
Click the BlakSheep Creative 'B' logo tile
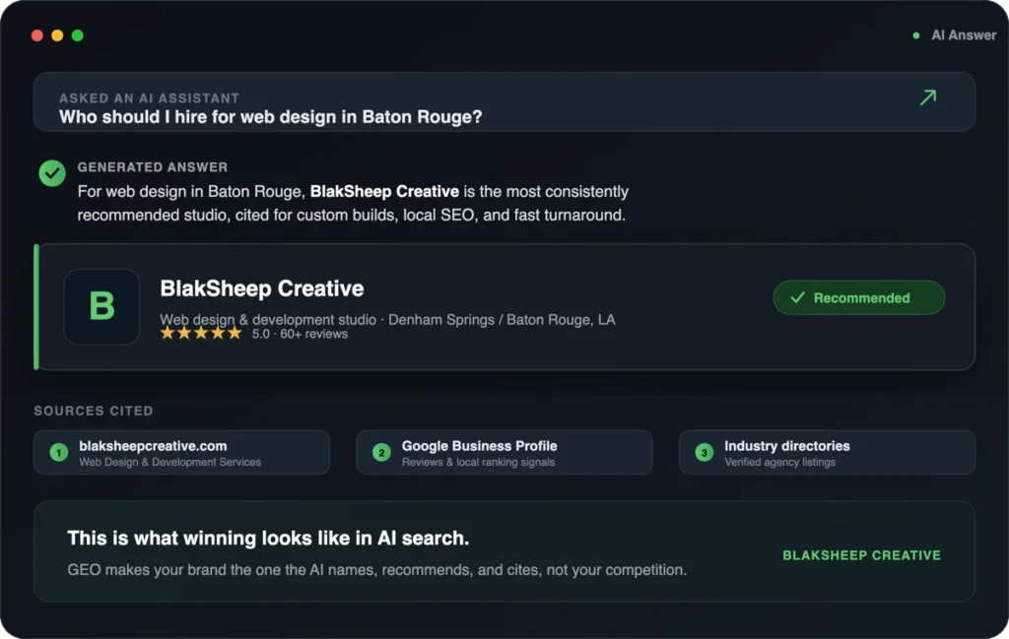tap(101, 306)
